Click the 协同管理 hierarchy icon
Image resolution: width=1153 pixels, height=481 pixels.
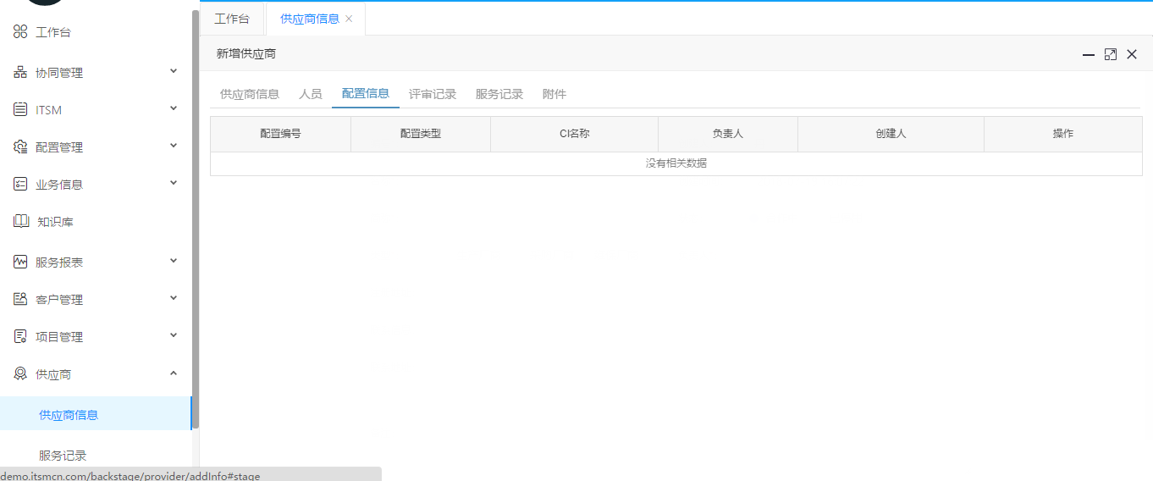pos(20,73)
